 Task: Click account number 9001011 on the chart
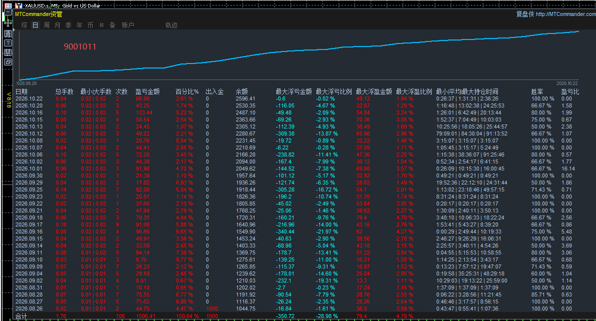click(80, 46)
